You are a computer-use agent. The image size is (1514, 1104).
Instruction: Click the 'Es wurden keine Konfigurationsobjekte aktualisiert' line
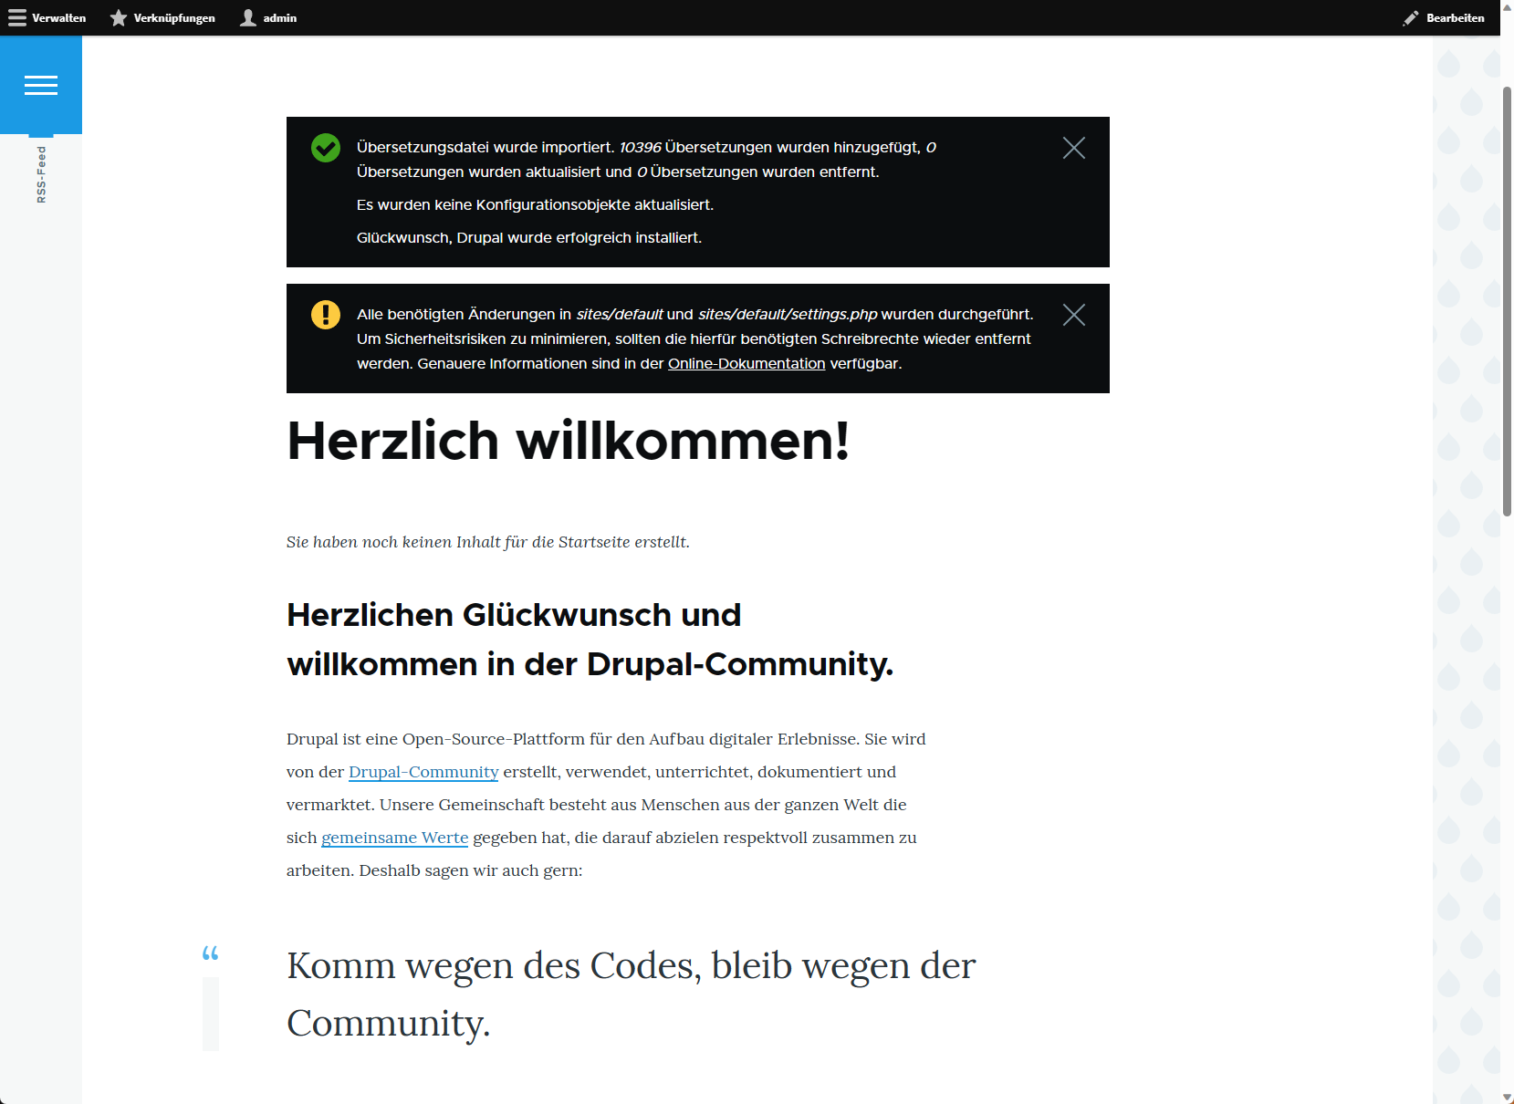coord(535,204)
